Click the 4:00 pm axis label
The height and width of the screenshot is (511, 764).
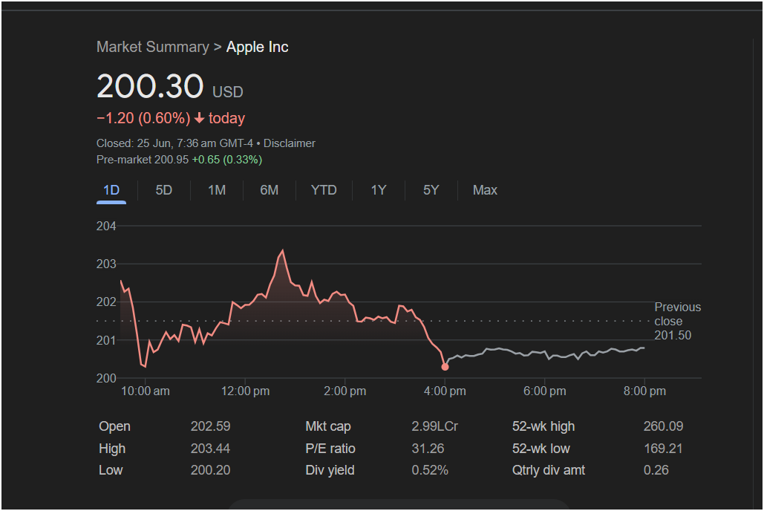445,391
